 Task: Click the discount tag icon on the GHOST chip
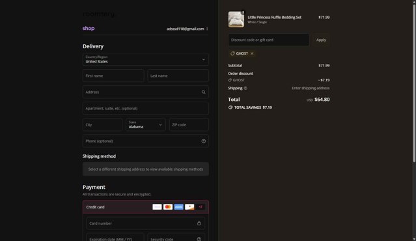(x=232, y=53)
